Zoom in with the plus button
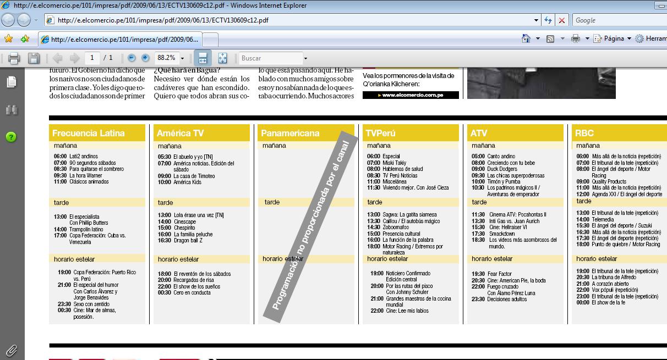This screenshot has height=360, width=667. [145, 58]
